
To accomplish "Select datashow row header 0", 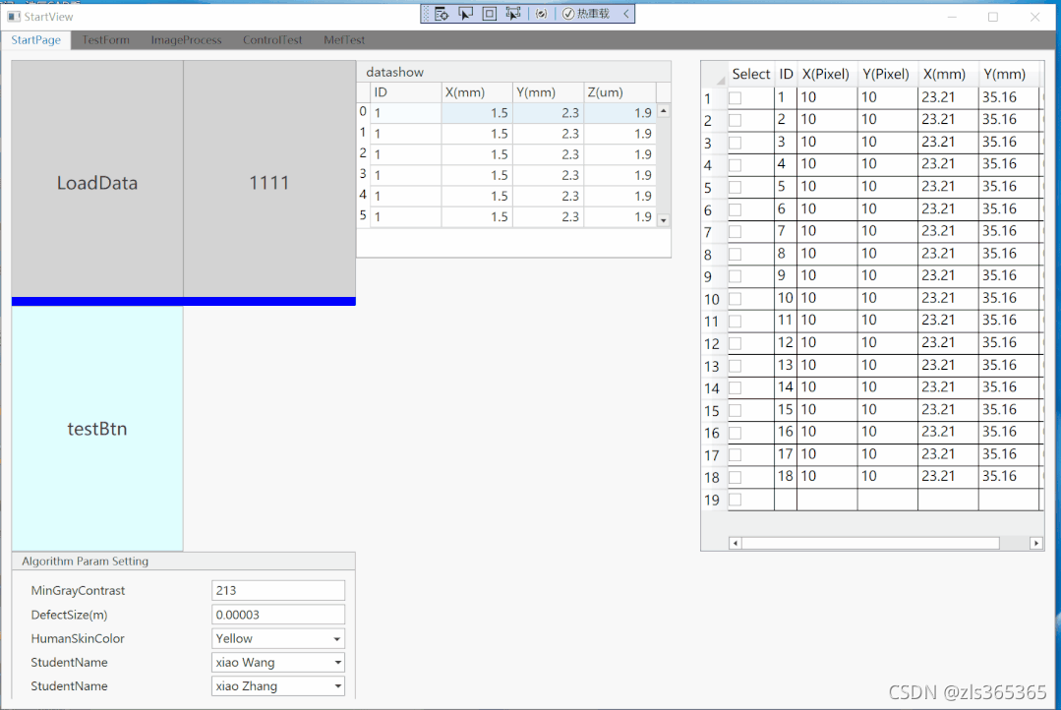I will 364,112.
